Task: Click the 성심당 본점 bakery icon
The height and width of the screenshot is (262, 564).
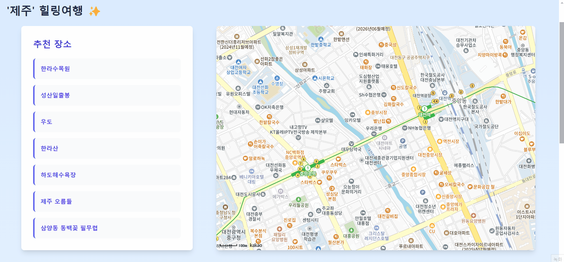Action: [332, 189]
